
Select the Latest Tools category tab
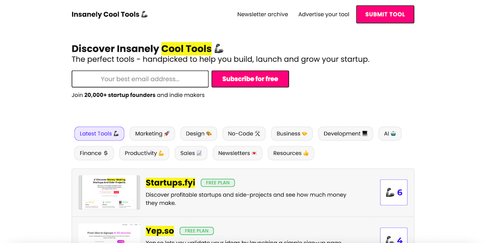point(99,133)
